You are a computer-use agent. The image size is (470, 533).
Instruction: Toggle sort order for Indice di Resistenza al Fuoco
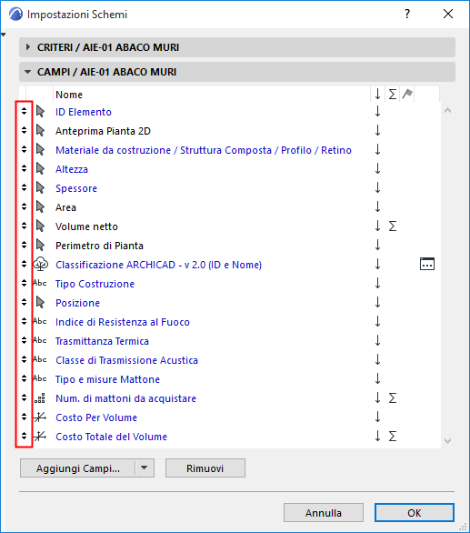click(x=377, y=321)
